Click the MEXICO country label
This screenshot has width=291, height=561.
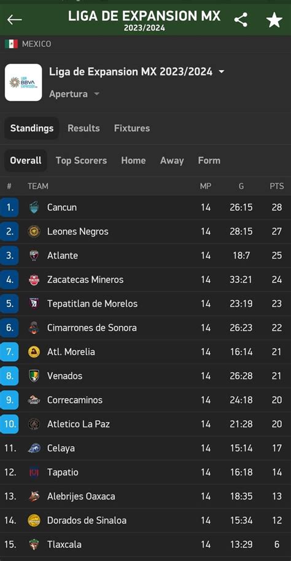point(36,44)
